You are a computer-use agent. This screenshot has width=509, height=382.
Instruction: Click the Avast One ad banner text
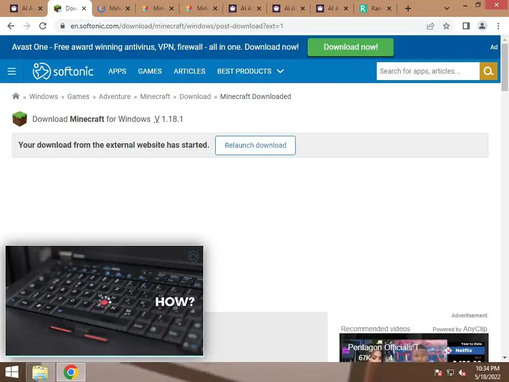155,47
